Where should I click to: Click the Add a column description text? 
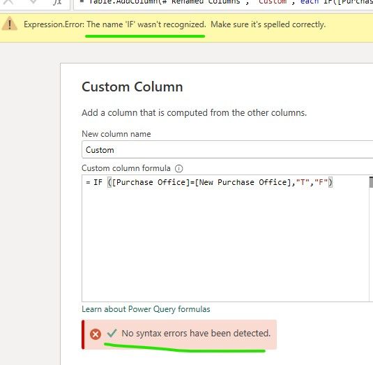point(194,112)
